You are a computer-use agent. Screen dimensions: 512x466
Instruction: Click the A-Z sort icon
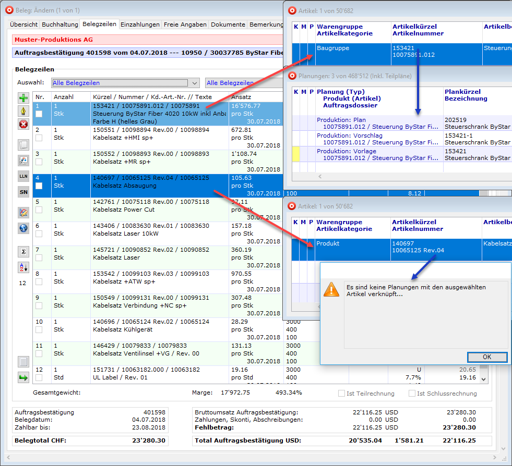[23, 267]
